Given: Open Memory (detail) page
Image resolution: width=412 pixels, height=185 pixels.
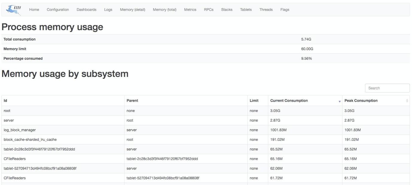Looking at the screenshot, I should pyautogui.click(x=132, y=10).
